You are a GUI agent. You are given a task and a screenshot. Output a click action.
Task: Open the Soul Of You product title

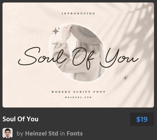[x=21, y=119]
